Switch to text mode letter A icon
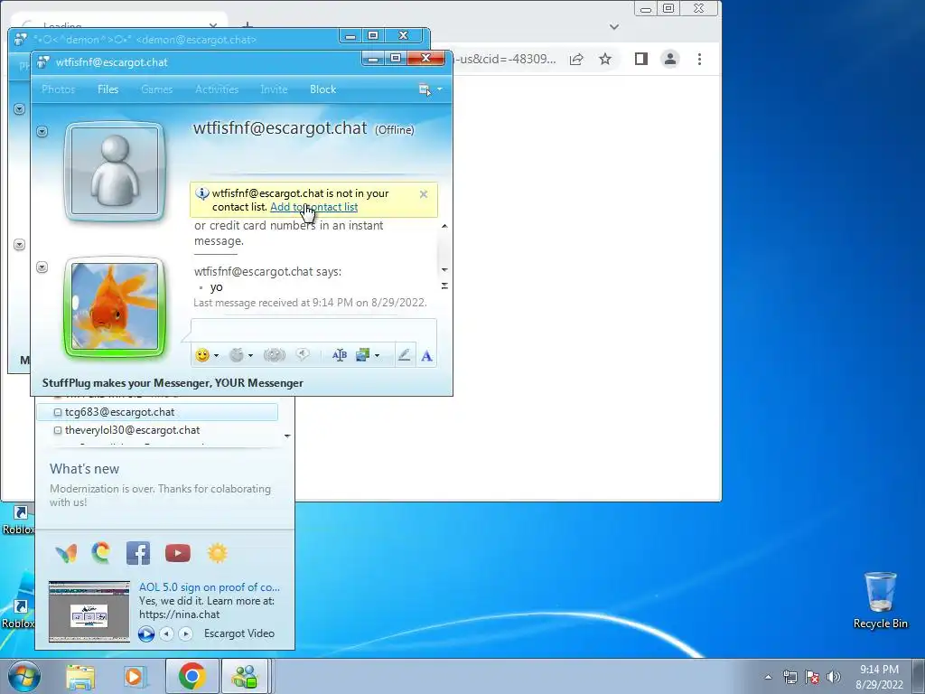The width and height of the screenshot is (925, 694). [x=426, y=355]
